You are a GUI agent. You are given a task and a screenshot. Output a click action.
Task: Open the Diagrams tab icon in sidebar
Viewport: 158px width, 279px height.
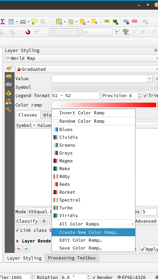(x=9, y=101)
